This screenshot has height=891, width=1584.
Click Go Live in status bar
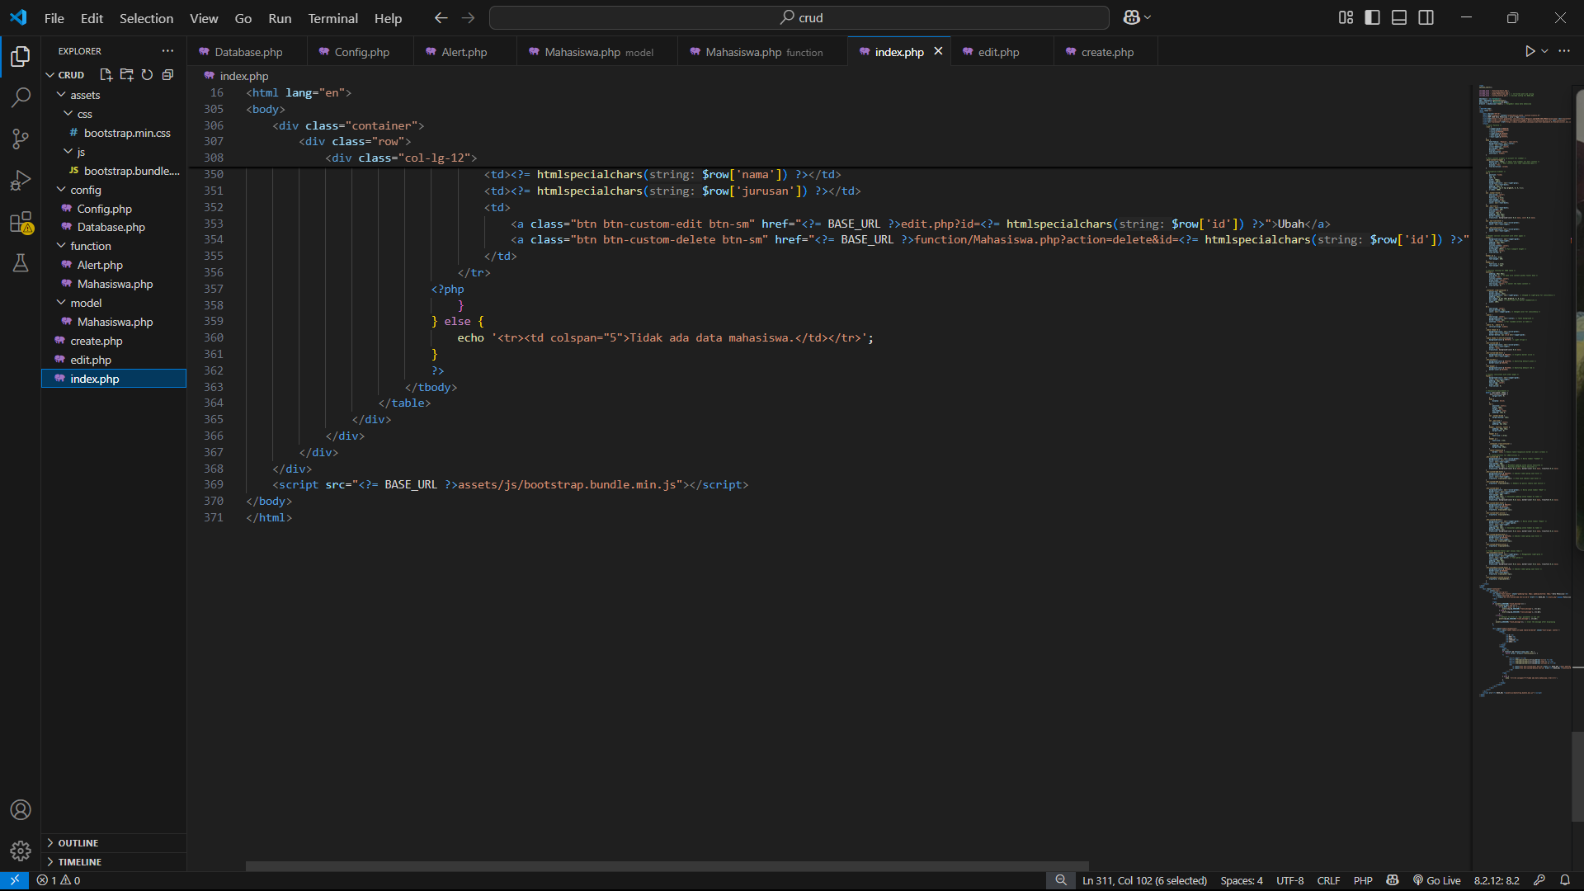click(1436, 880)
